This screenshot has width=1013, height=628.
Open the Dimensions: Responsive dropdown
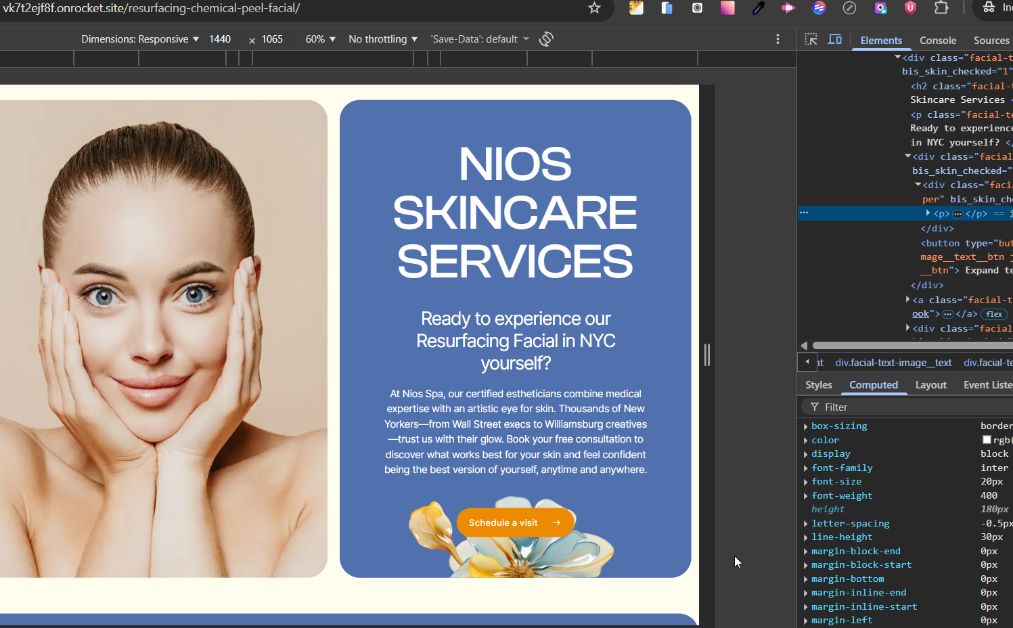[x=140, y=39]
